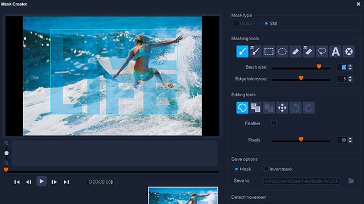Screen dimensions: 364x204
Task: Click the Brush size value field
Action: 342,67
